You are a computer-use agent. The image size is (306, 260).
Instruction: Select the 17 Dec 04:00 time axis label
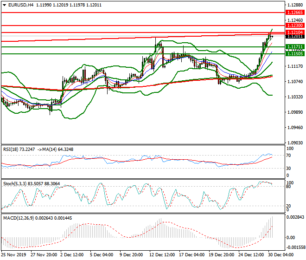tap(192, 255)
